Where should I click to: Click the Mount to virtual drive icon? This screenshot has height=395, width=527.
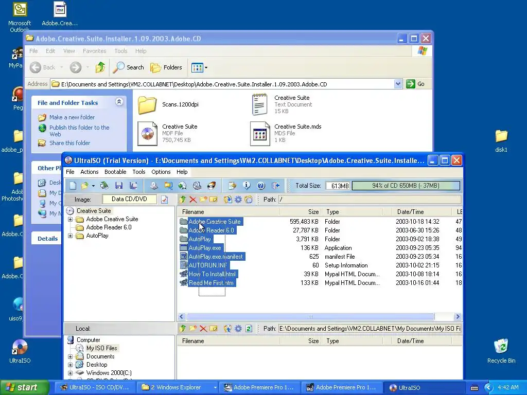197,185
